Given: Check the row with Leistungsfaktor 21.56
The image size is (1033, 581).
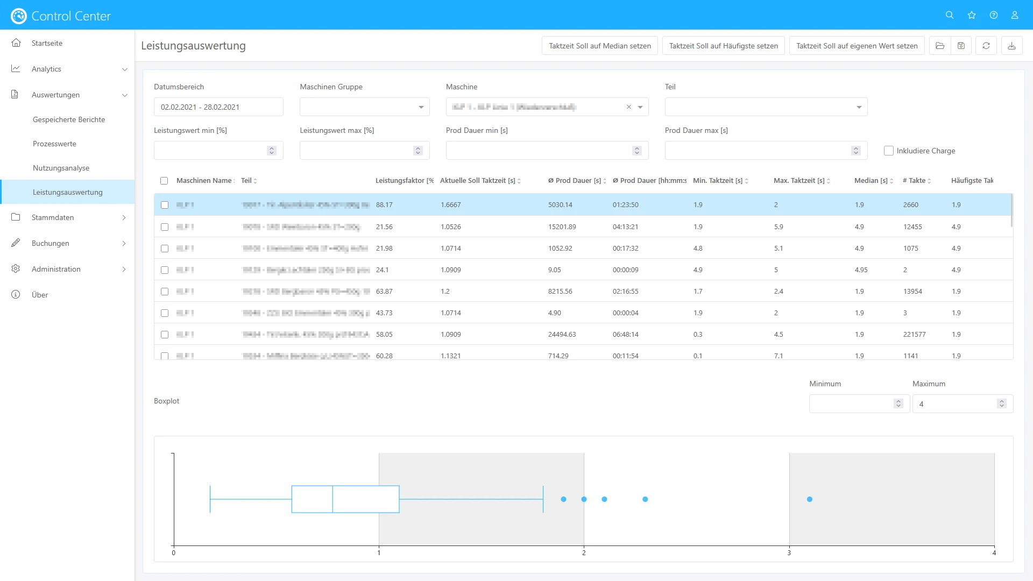Looking at the screenshot, I should pyautogui.click(x=165, y=227).
